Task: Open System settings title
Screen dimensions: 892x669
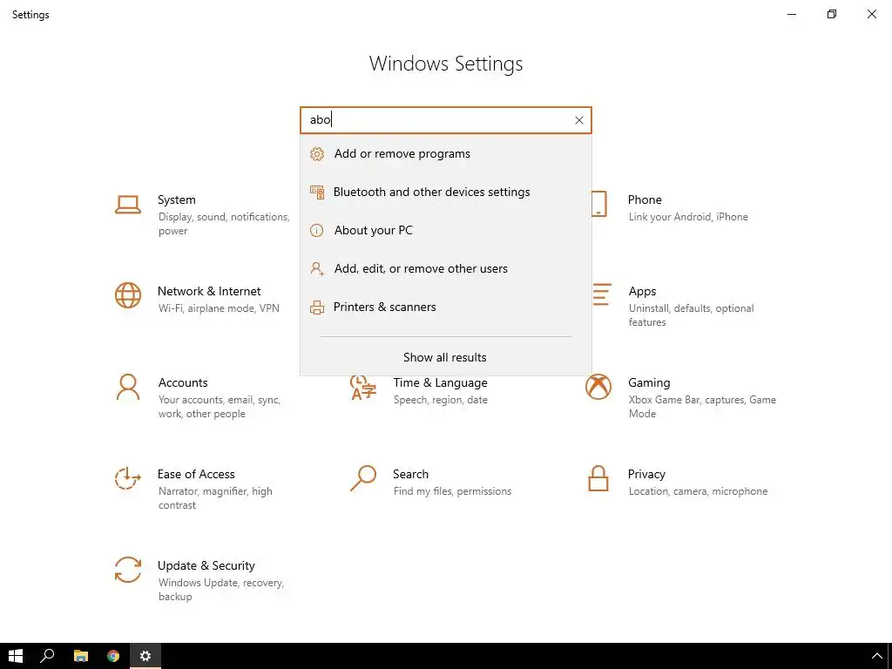Action: tap(176, 199)
